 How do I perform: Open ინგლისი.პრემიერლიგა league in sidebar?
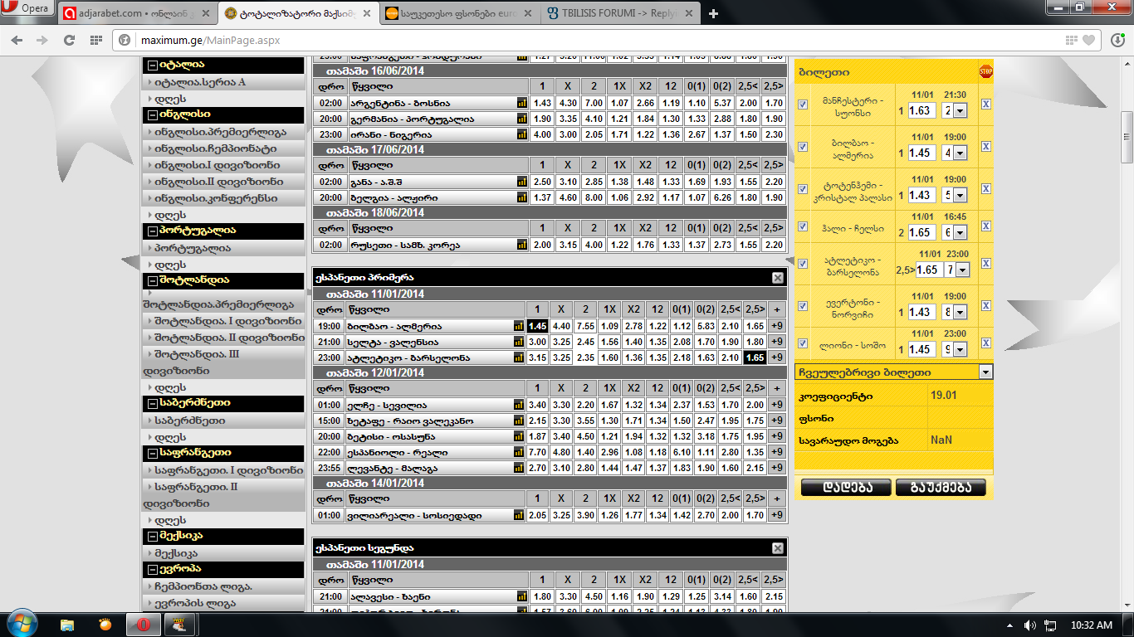click(x=220, y=132)
